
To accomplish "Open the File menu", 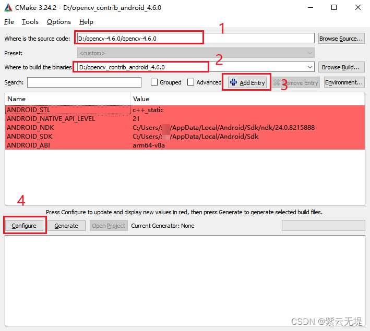I will [9, 22].
